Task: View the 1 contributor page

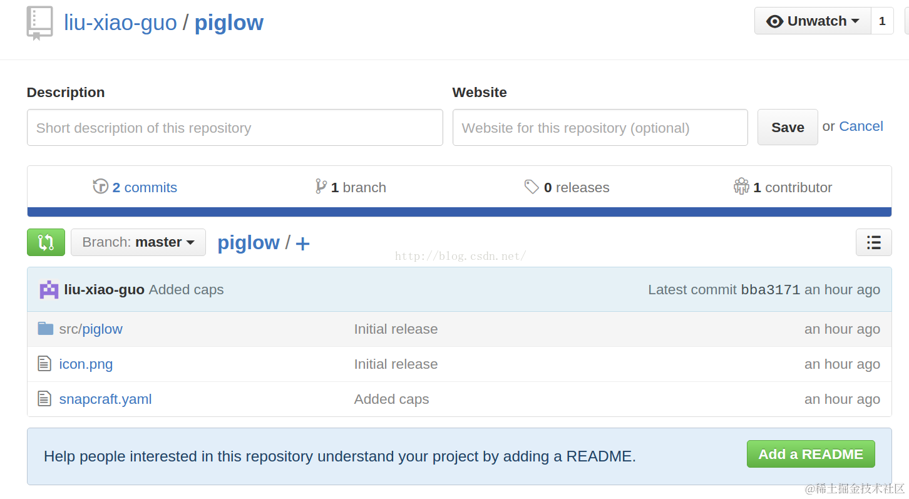Action: point(793,187)
